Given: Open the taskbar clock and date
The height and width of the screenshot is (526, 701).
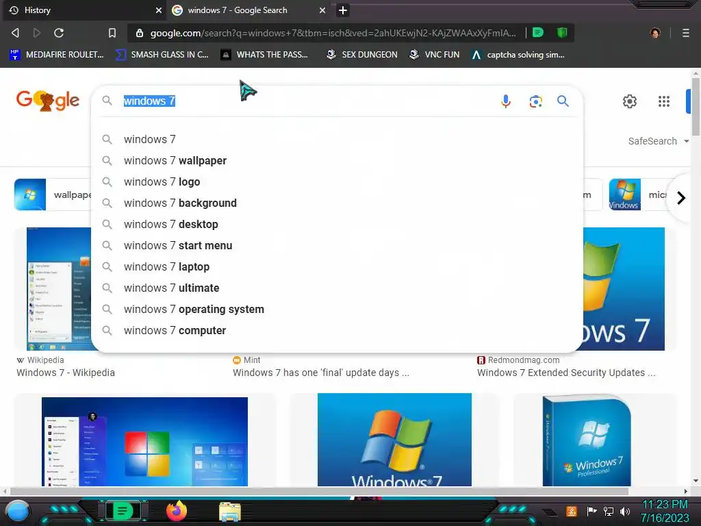Looking at the screenshot, I should tap(665, 511).
